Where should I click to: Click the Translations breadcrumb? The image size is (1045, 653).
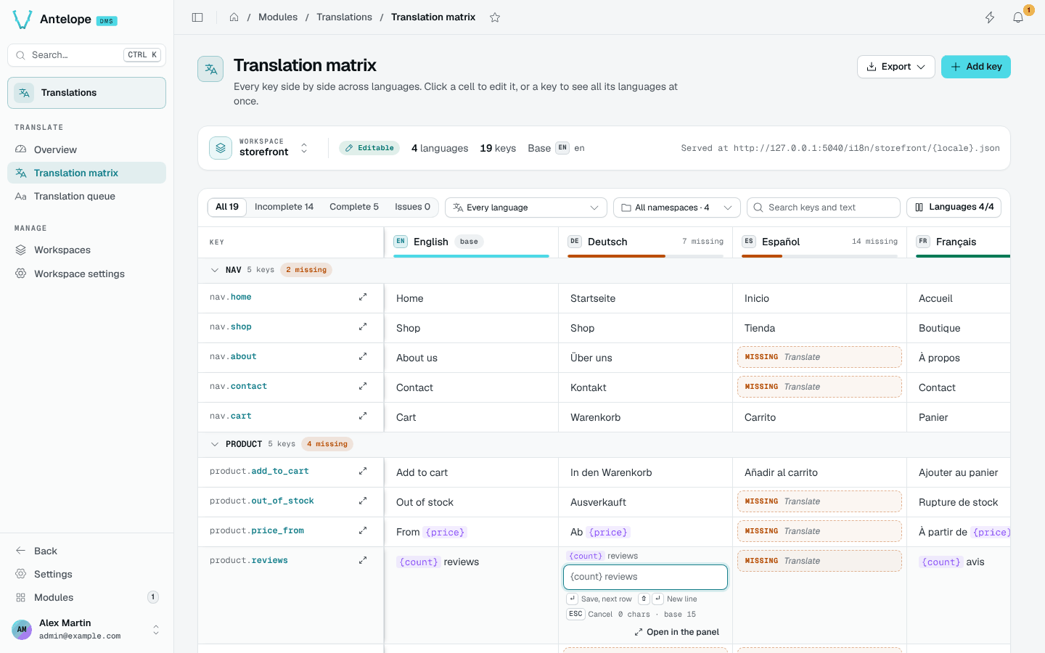pyautogui.click(x=344, y=17)
